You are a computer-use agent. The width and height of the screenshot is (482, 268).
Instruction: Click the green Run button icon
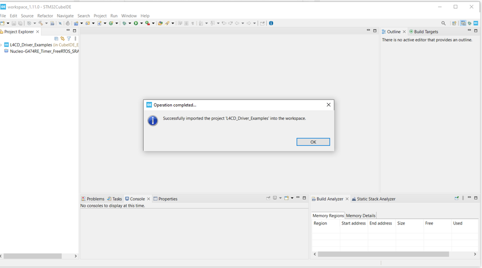tap(136, 23)
